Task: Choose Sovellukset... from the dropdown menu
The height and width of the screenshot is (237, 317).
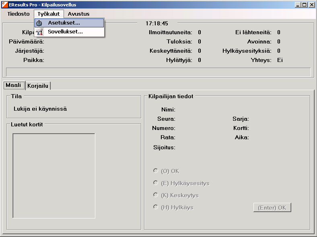Action: click(x=69, y=32)
